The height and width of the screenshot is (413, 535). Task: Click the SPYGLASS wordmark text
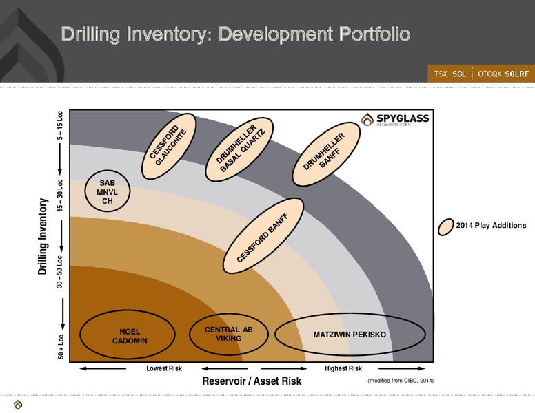[x=403, y=118]
